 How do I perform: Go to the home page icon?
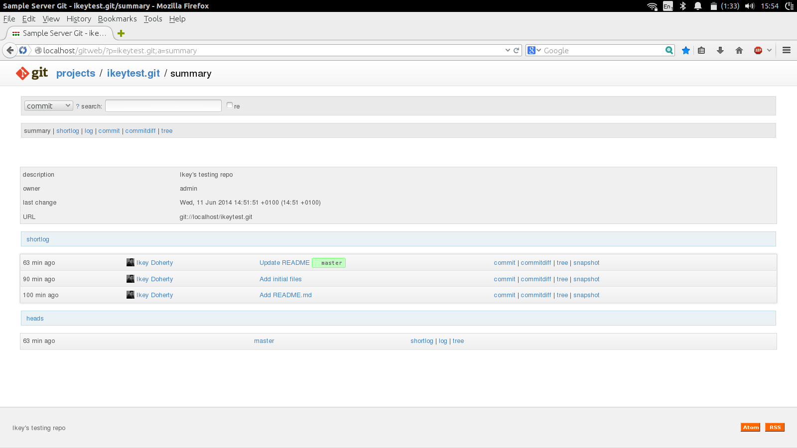[739, 50]
